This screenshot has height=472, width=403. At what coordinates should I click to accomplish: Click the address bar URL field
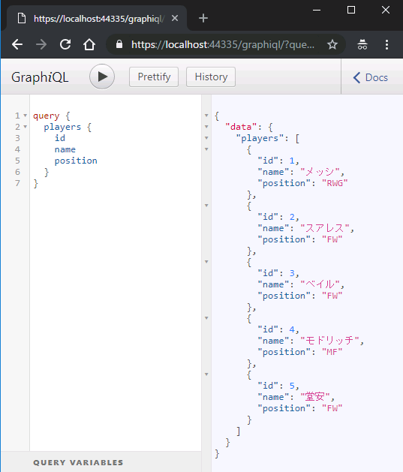223,44
